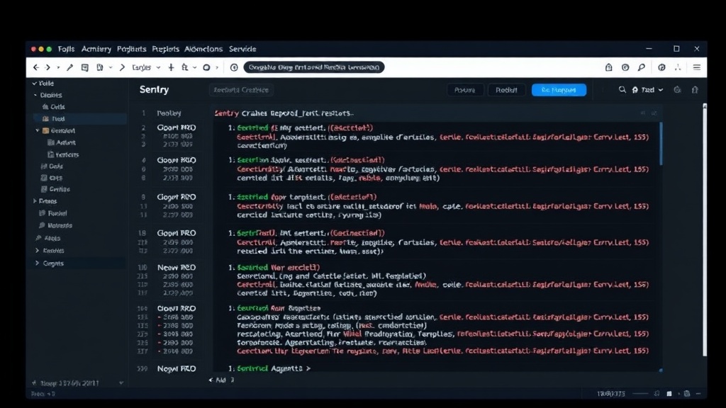
Task: Click the solid circle icon in the toolbar
Action: pos(206,67)
